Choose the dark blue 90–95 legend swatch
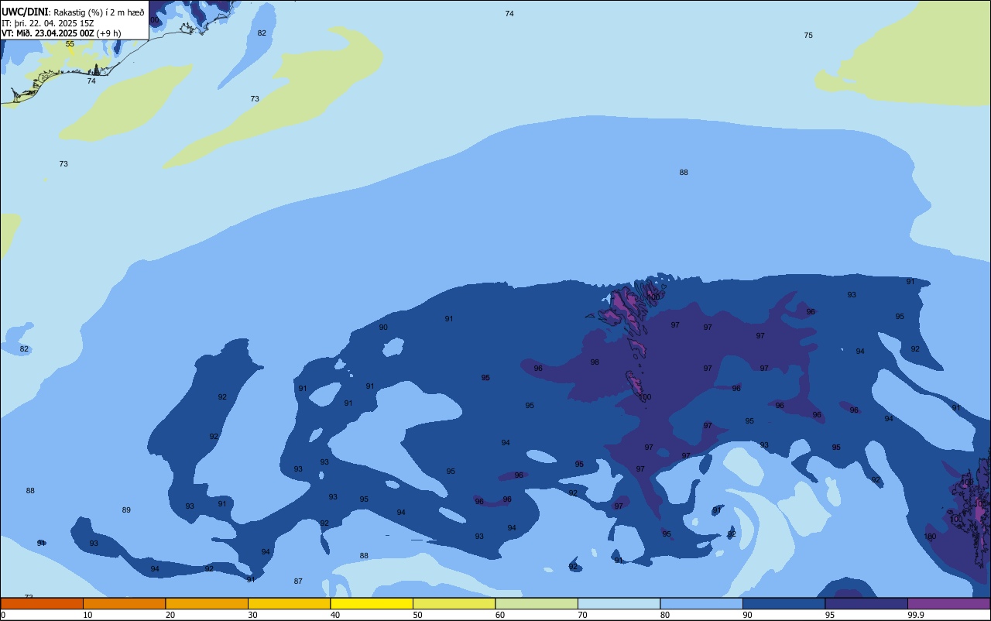Image resolution: width=991 pixels, height=621 pixels. [784, 603]
